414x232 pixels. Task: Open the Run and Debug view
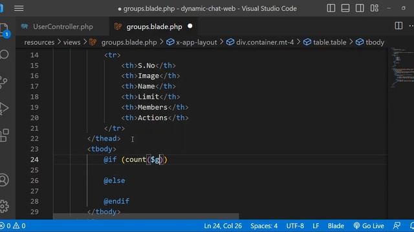point(4,108)
